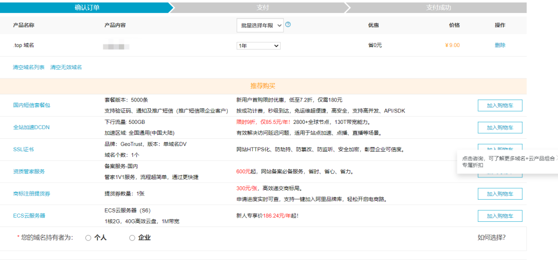
Task: Open the 1年 duration dropdown
Action: coord(258,45)
